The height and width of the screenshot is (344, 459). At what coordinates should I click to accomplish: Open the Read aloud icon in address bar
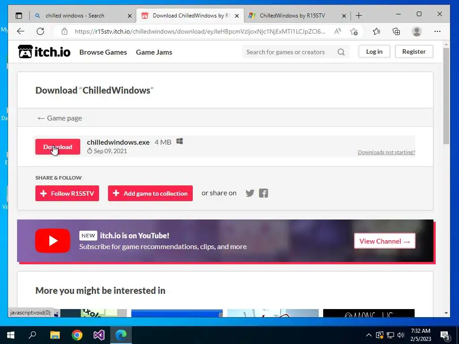pos(338,31)
